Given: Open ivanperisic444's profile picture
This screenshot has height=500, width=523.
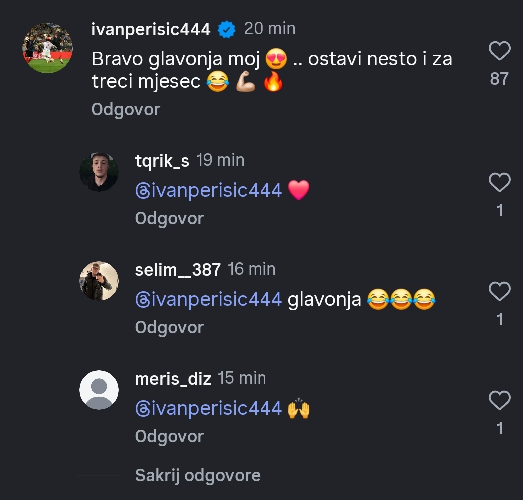Looking at the screenshot, I should 48,48.
